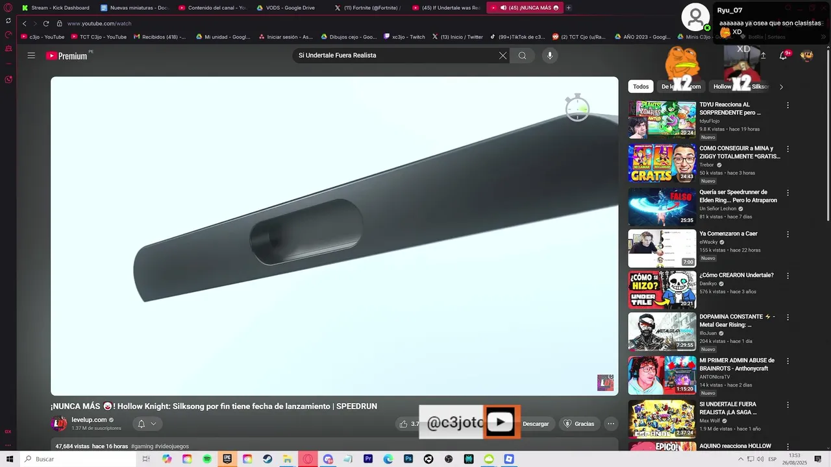Image resolution: width=831 pixels, height=467 pixels.
Task: Show next filter chips with arrow
Action: coord(781,86)
